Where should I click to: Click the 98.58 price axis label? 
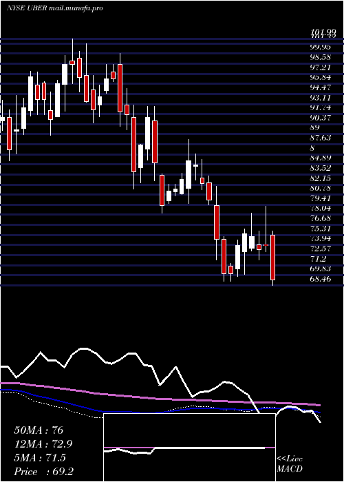point(321,57)
